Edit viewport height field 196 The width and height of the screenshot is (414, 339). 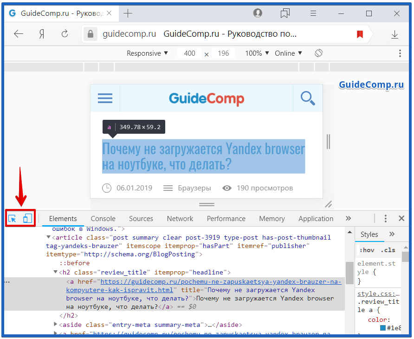(223, 53)
